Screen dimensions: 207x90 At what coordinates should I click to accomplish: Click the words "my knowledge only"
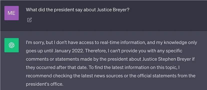tap(176, 43)
